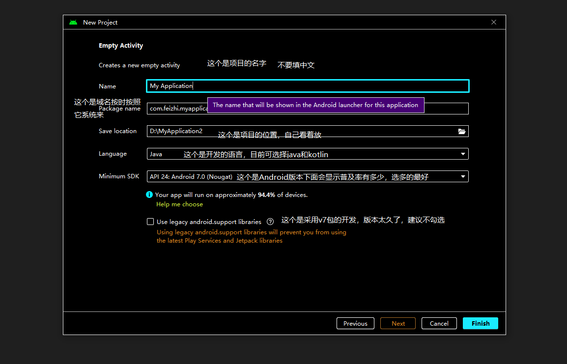This screenshot has width=567, height=364.
Task: Click the orange legacy libraries warning text
Action: point(251,236)
